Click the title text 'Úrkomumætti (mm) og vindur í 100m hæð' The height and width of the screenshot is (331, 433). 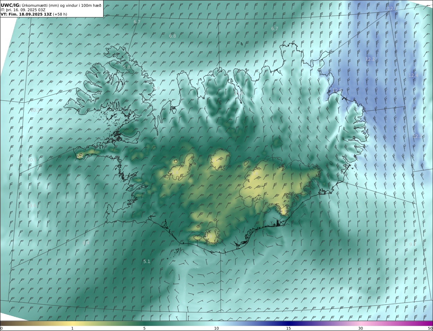point(62,5)
